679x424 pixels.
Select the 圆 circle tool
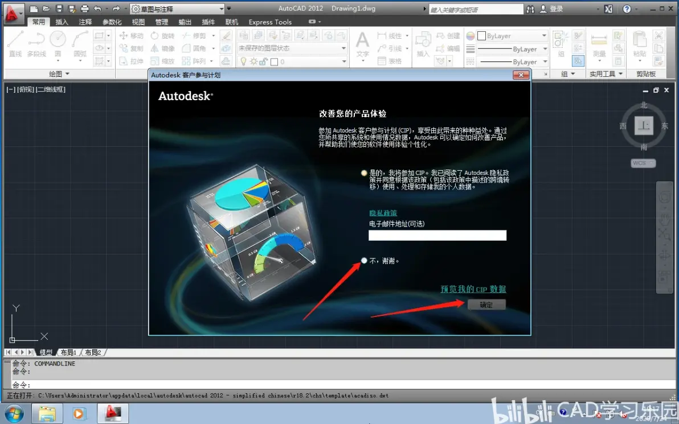58,44
